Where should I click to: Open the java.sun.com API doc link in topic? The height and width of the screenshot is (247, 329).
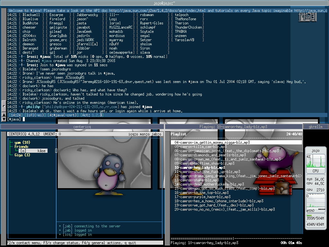click(x=158, y=11)
